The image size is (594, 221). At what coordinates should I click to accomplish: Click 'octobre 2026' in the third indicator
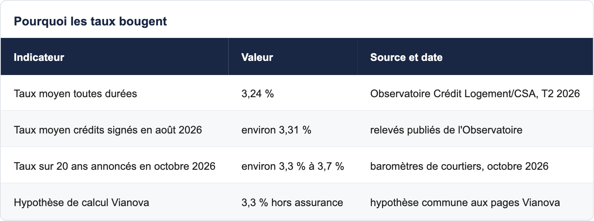tap(185, 166)
